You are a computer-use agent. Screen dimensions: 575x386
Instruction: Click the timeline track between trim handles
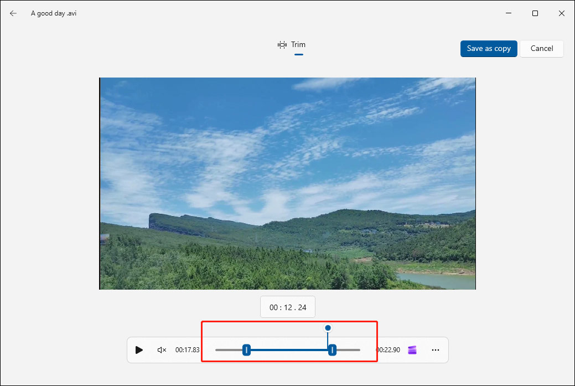(x=289, y=349)
